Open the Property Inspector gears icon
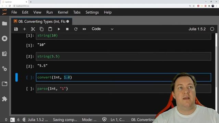Screen dimensions: 219x123 (x=4, y=69)
